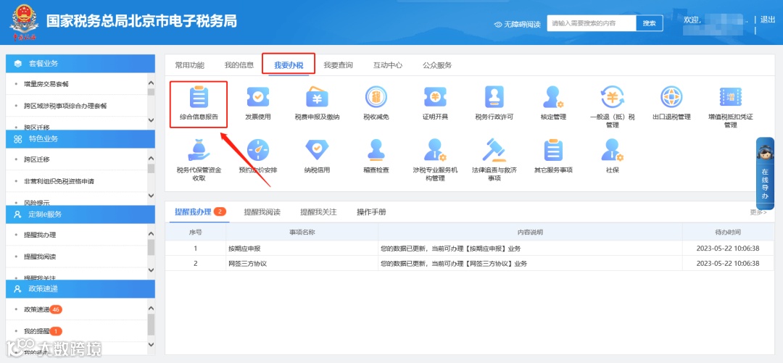Image resolution: width=783 pixels, height=363 pixels.
Task: Open 增量房交易套餐 in sidebar
Action: [46, 84]
